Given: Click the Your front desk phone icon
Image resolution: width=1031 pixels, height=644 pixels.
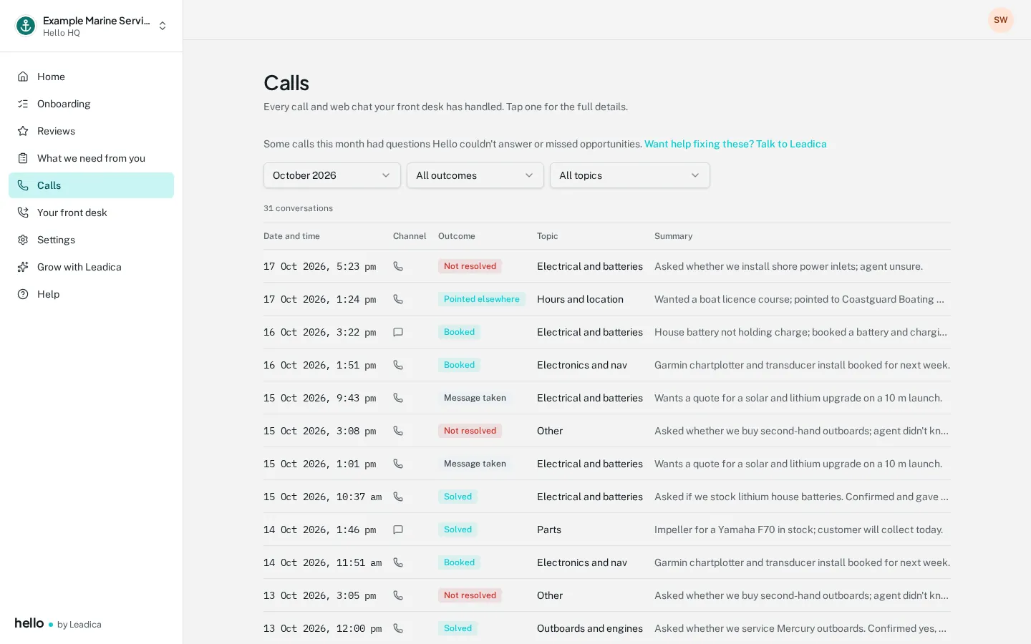Looking at the screenshot, I should point(23,213).
